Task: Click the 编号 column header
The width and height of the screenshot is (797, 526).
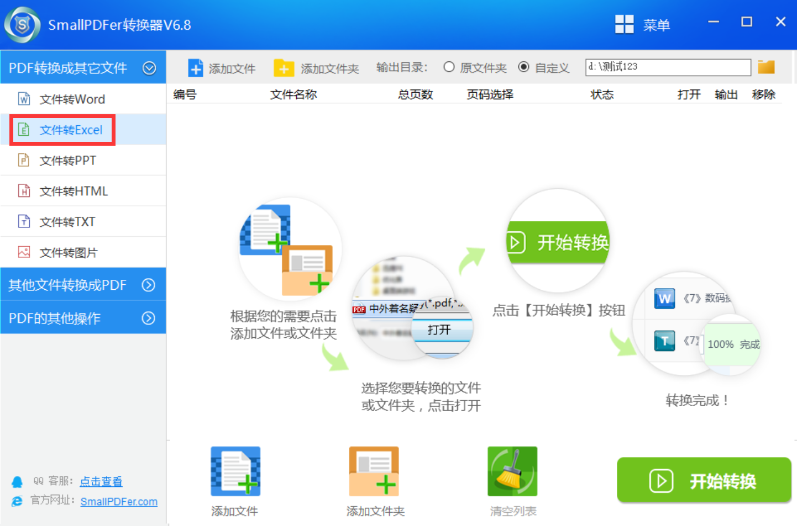Action: pyautogui.click(x=185, y=94)
